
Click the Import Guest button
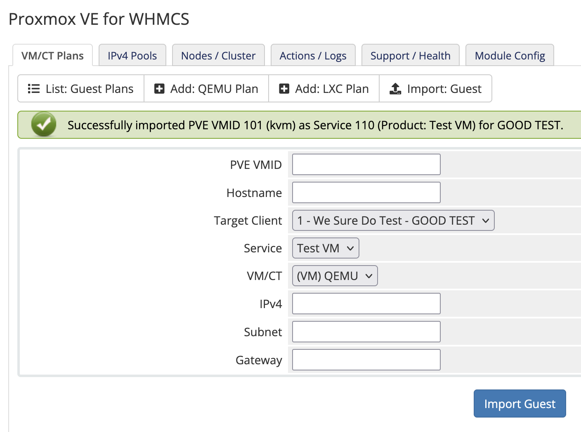pyautogui.click(x=520, y=404)
